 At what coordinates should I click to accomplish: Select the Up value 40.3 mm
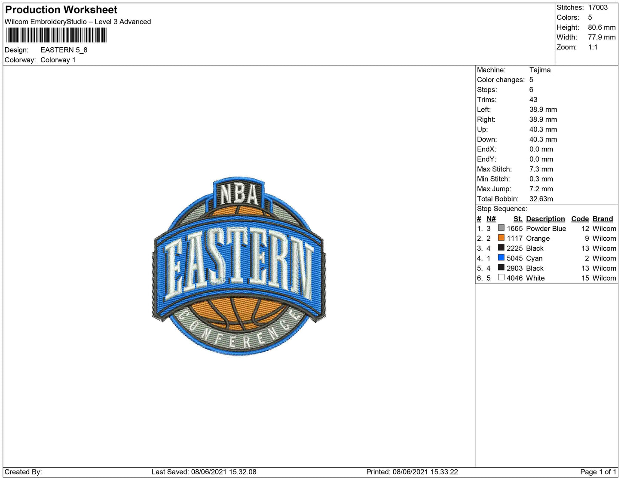pos(543,129)
